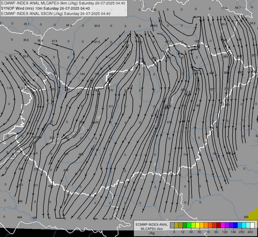Click the map value 2.12

tap(24, 88)
